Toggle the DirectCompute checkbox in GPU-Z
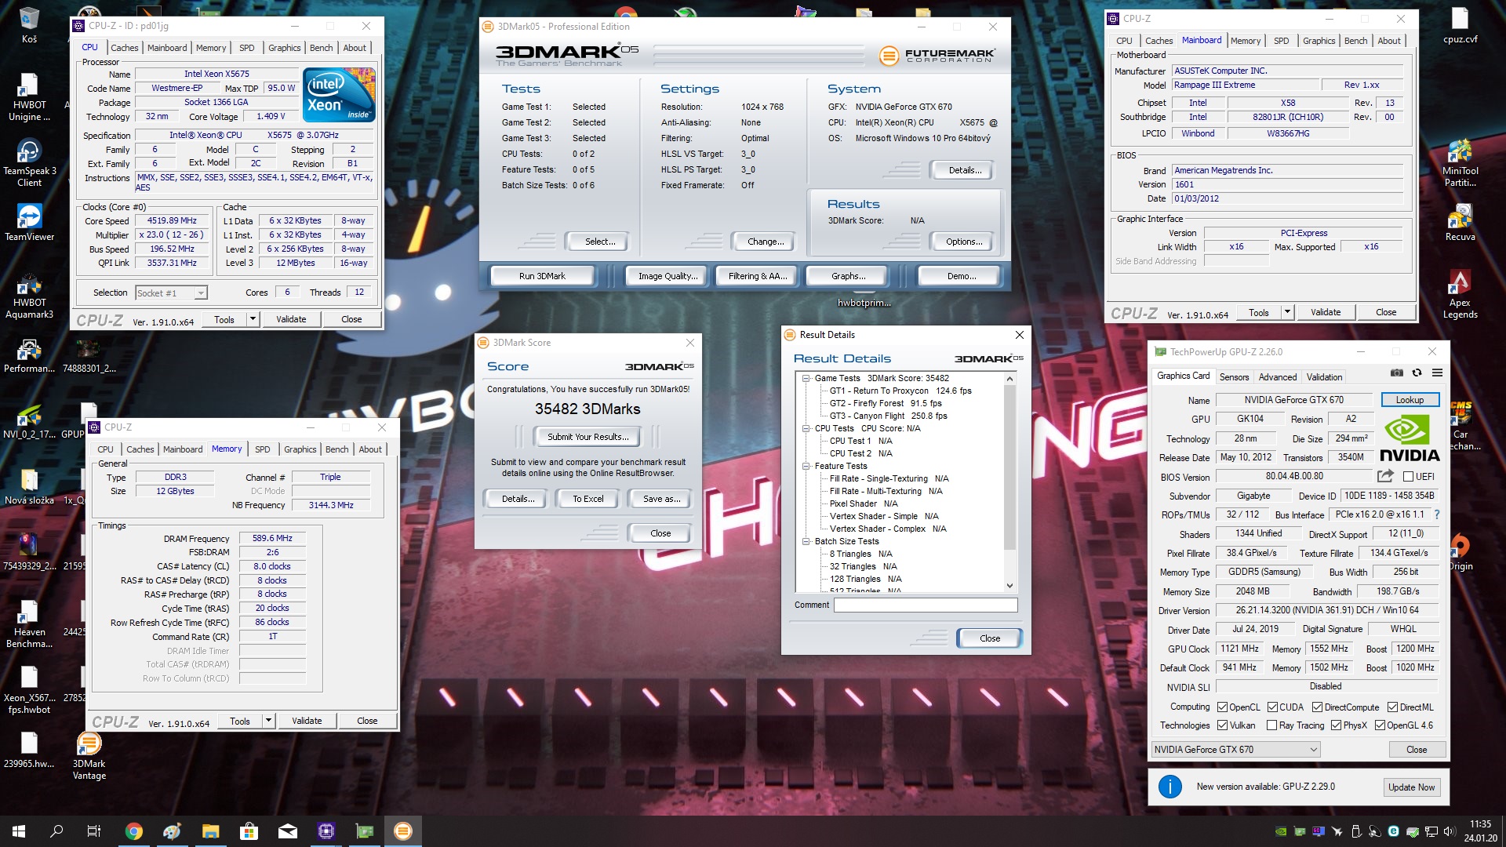The image size is (1506, 847). (1317, 707)
